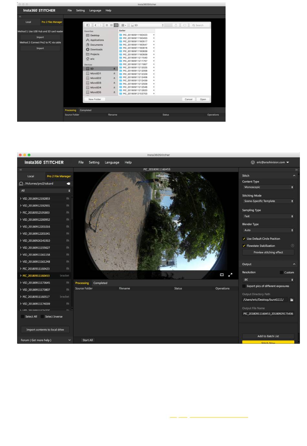Click the Output Directory Path field

click(x=265, y=300)
